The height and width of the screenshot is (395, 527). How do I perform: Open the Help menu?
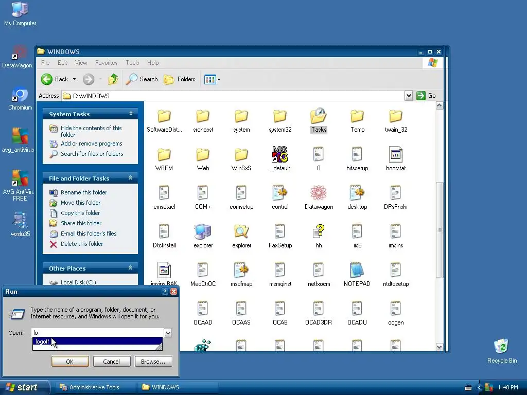tap(153, 63)
